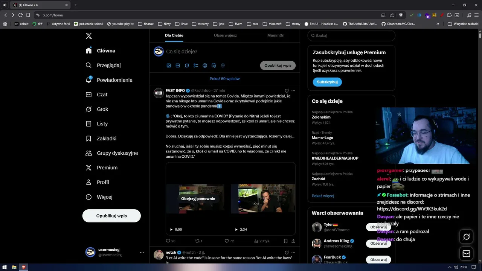Click Obejrzyj ponownie on the video

tap(198, 199)
